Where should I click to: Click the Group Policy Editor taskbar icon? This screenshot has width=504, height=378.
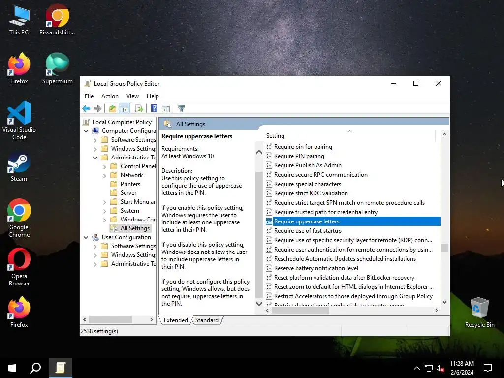[x=61, y=368]
